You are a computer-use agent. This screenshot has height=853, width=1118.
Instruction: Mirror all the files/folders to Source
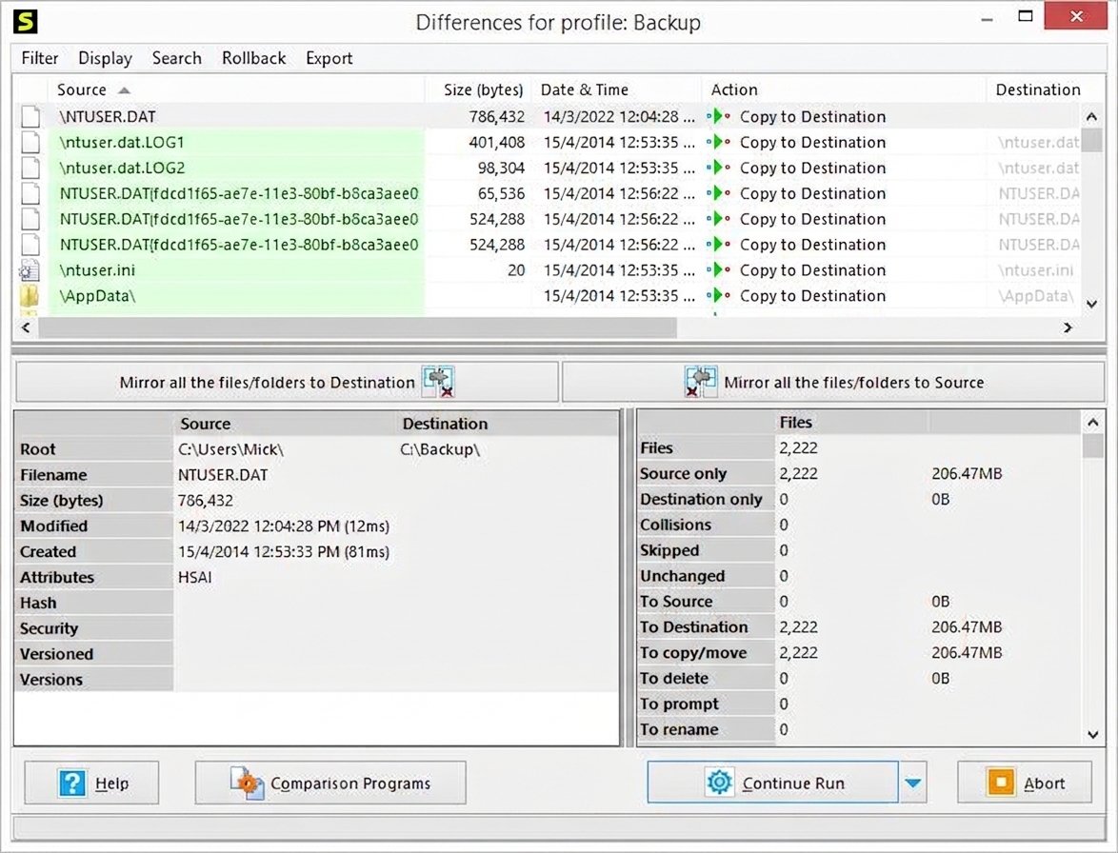(833, 382)
